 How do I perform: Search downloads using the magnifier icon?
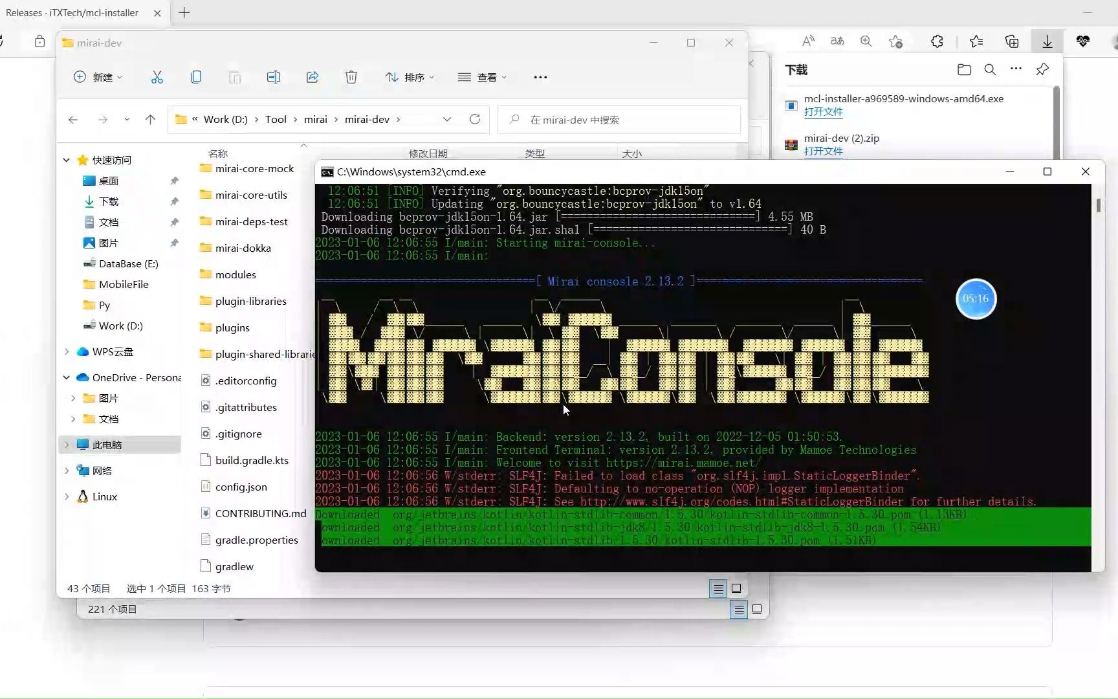[990, 69]
